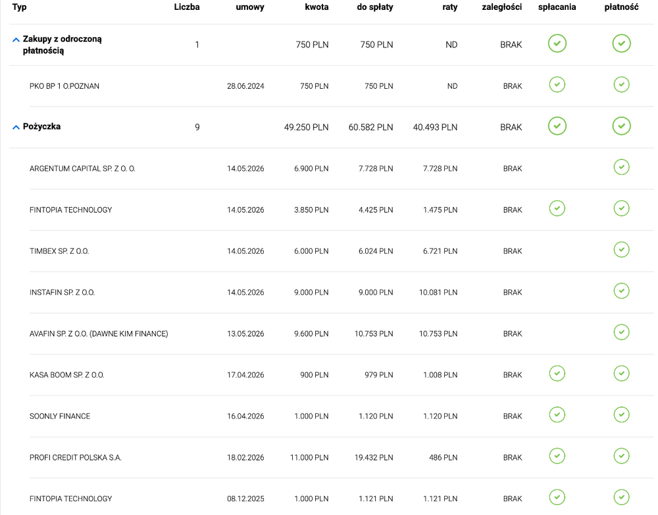Click the date 28.06.2024
The height and width of the screenshot is (515, 658).
[245, 86]
